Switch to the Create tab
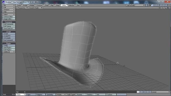The image size is (171, 96). [19, 5]
